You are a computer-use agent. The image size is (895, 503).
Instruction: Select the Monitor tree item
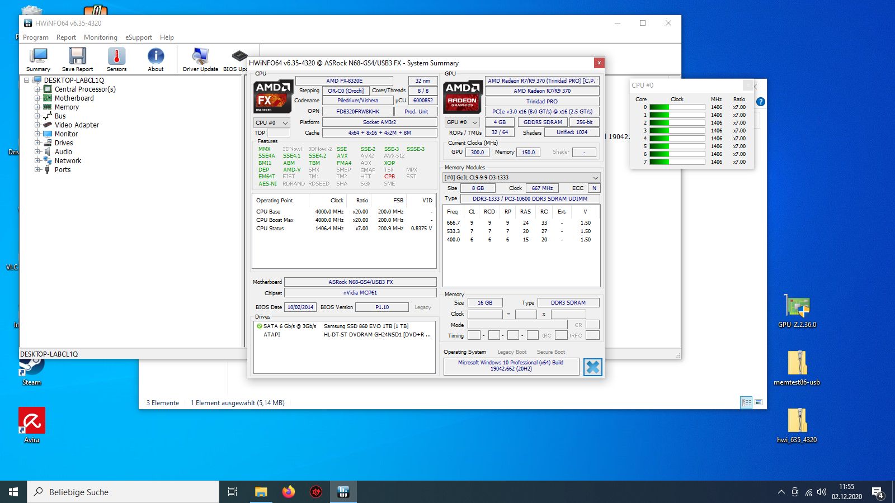click(66, 134)
